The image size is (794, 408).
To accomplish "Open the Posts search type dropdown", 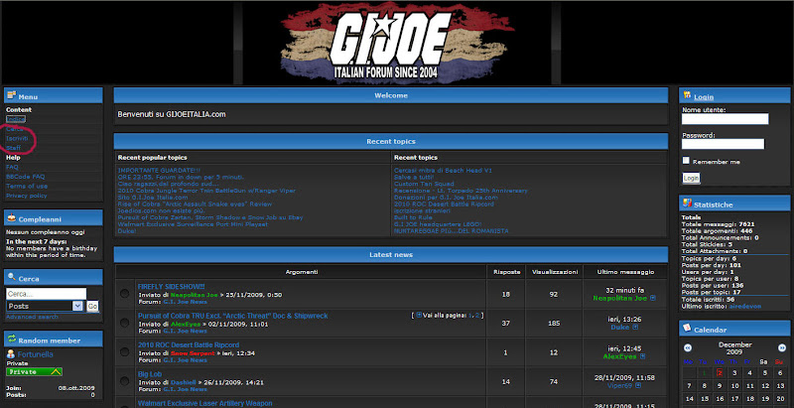I will 45,306.
